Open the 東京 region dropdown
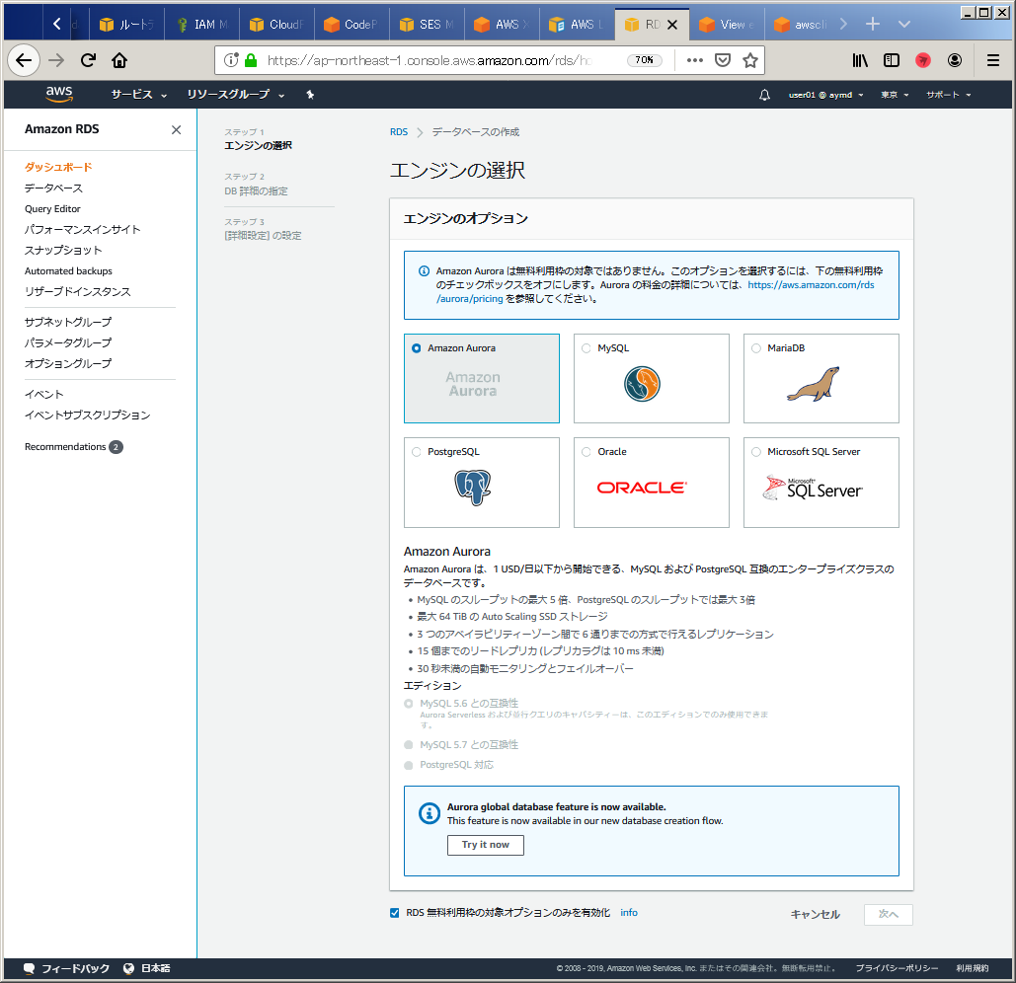This screenshot has width=1016, height=983. pyautogui.click(x=895, y=95)
